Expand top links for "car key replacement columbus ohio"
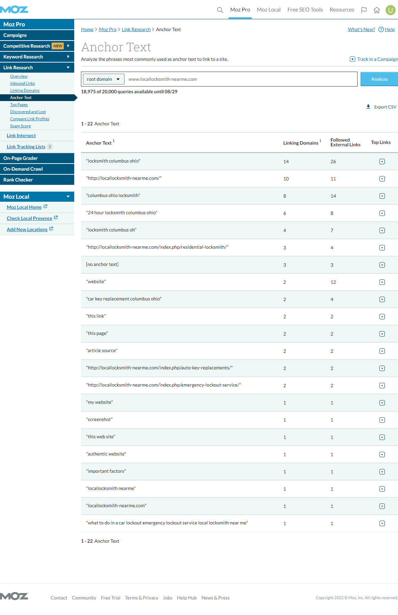The height and width of the screenshot is (615, 398). (382, 299)
